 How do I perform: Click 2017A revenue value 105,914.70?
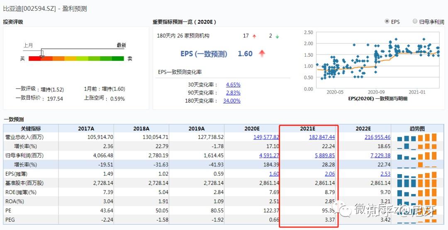pos(100,137)
